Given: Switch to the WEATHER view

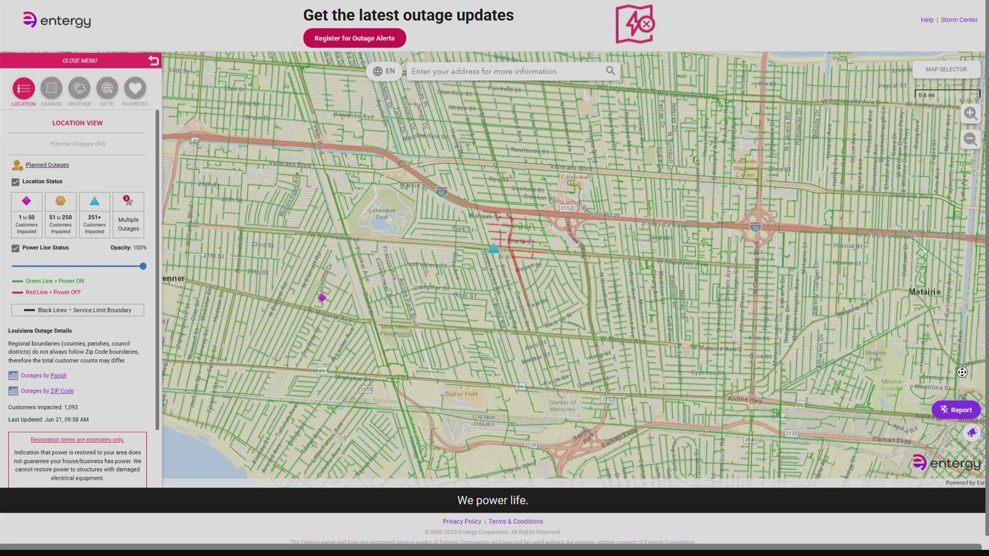Looking at the screenshot, I should [x=79, y=89].
